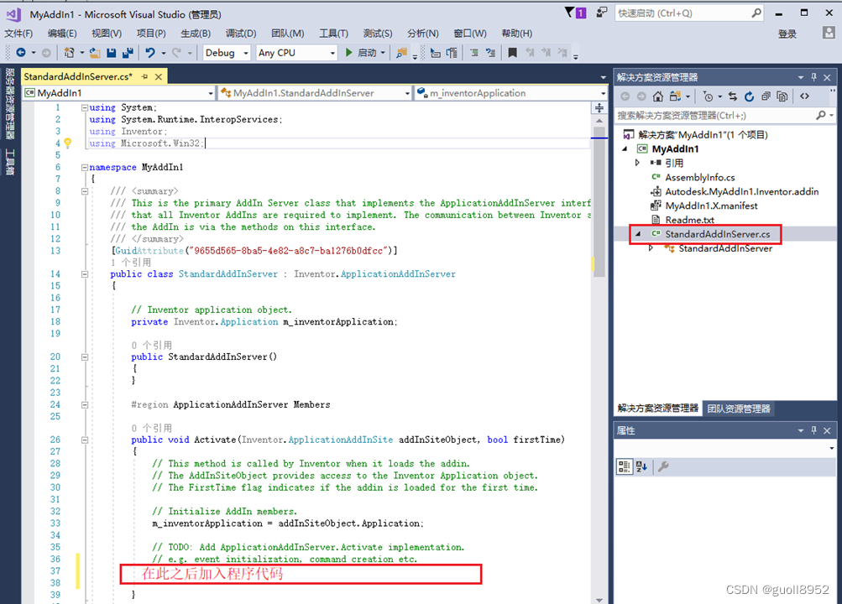
Task: Click the Home icon in Solution Explorer
Action: pos(658,96)
